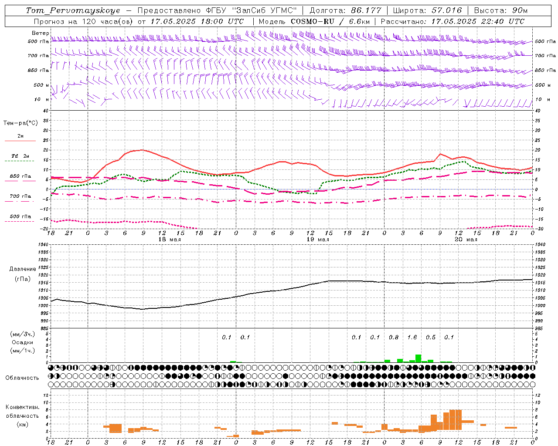Click 'Рассчитано: 17.05.2025 22:40 UTC'
Screen dimensions: 558x446
pyautogui.click(x=453, y=21)
